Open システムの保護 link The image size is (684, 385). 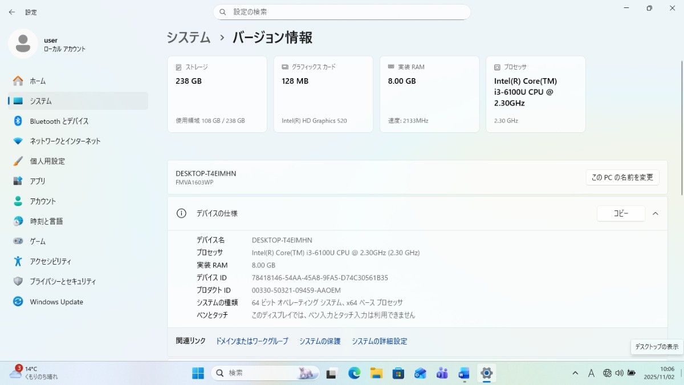click(x=320, y=341)
